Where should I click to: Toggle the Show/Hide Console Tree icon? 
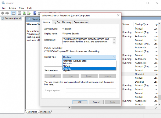coord(14,13)
